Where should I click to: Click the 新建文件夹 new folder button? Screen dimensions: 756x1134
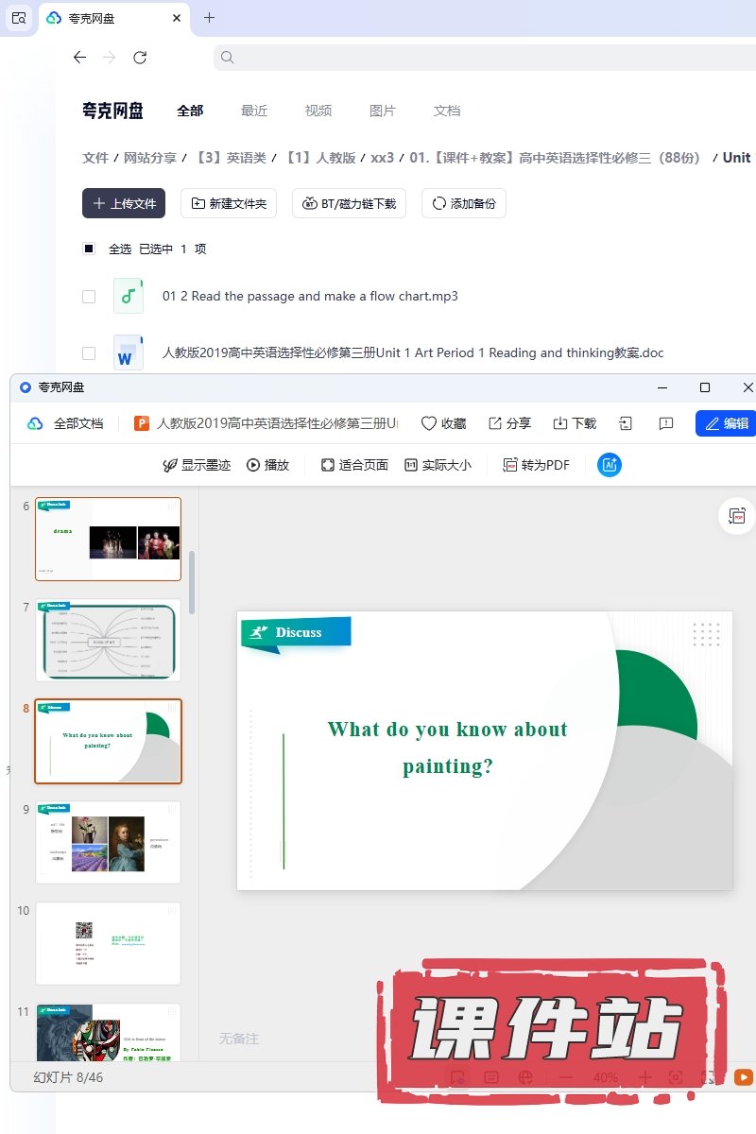click(229, 203)
